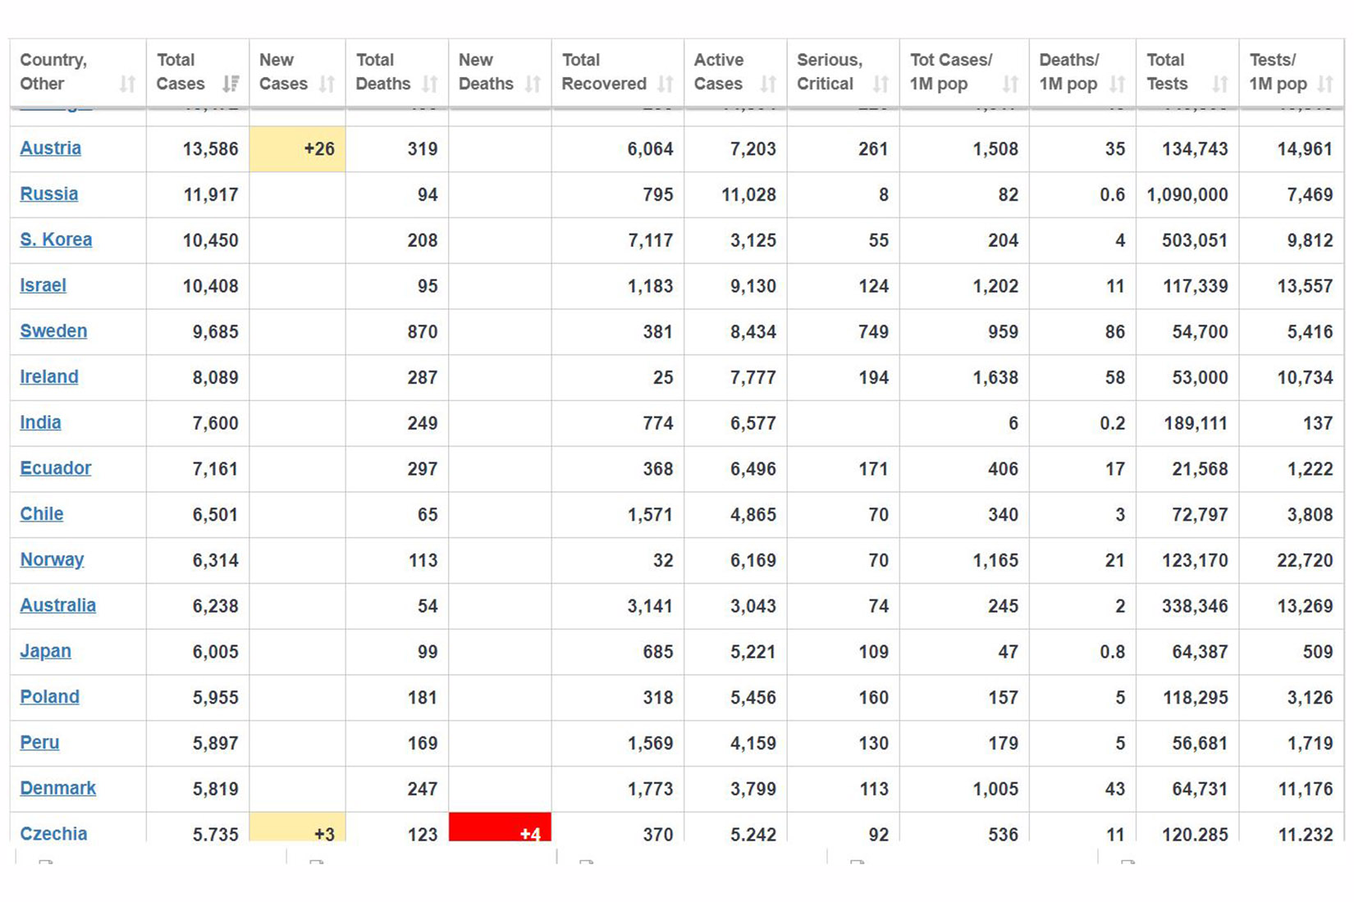The width and height of the screenshot is (1354, 902).
Task: Open the Australia country page link
Action: 58,605
